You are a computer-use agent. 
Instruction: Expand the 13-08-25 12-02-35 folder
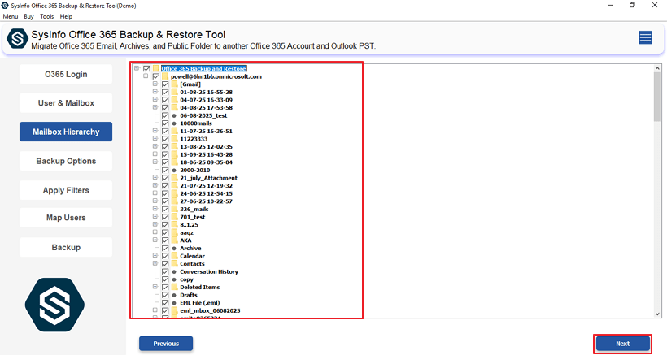tap(155, 146)
